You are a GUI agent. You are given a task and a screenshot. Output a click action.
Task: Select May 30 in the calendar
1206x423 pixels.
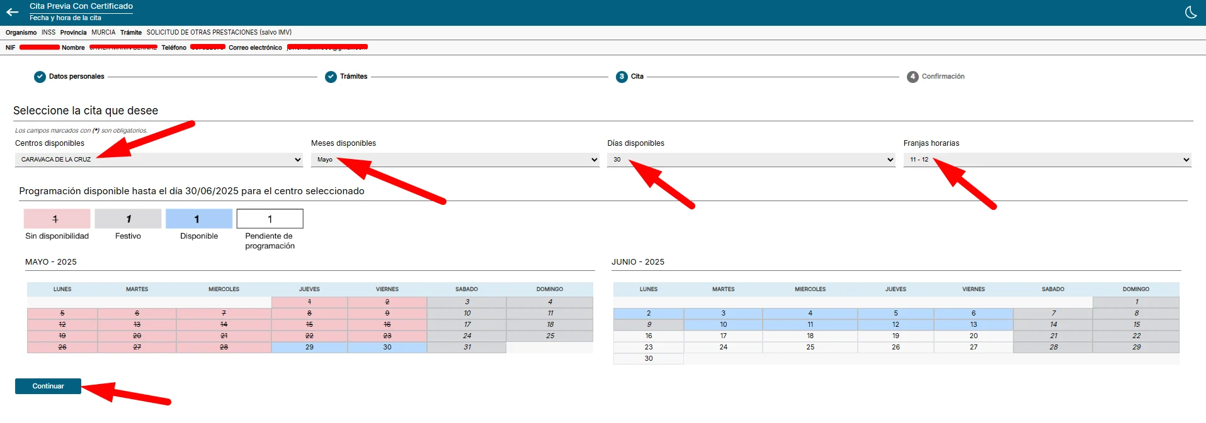coord(387,348)
